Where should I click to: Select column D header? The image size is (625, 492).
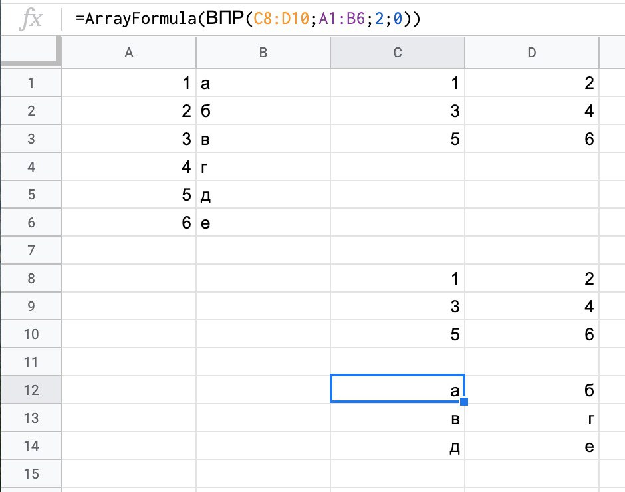(532, 53)
